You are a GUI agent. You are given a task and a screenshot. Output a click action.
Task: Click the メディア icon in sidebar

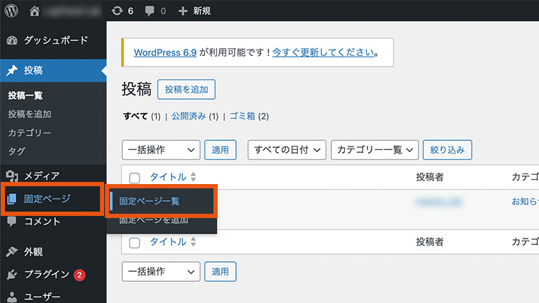12,176
